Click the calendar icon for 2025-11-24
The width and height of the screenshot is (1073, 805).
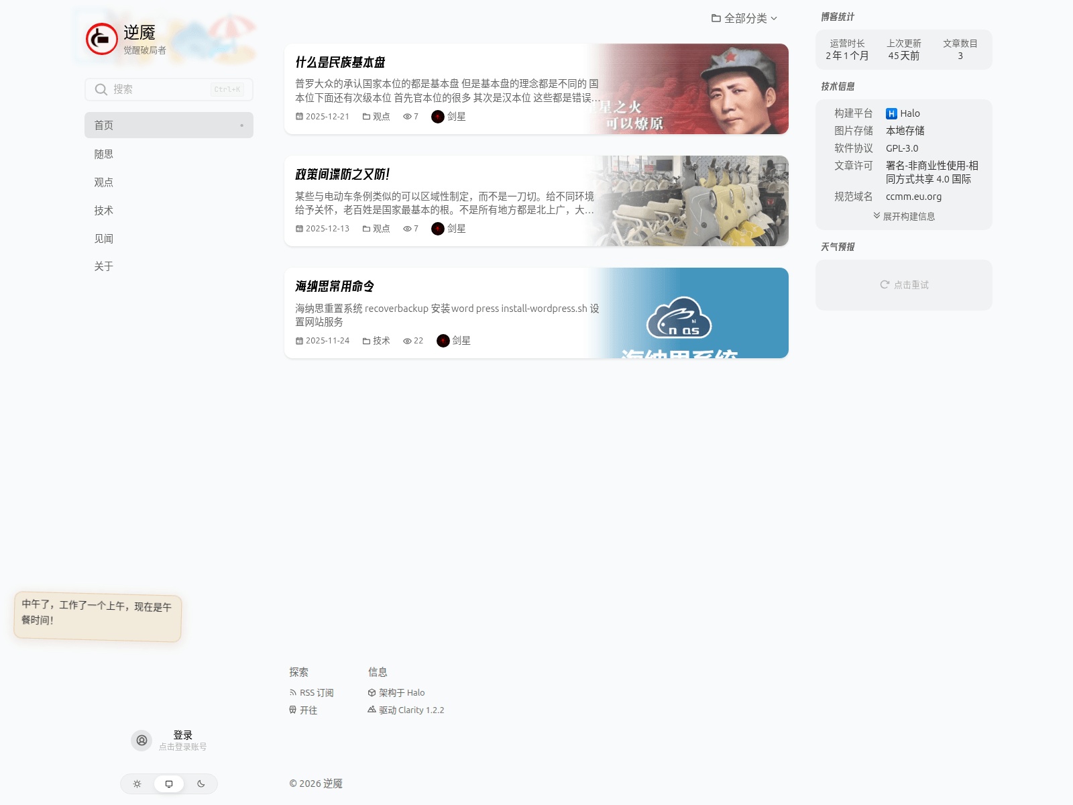tap(299, 341)
